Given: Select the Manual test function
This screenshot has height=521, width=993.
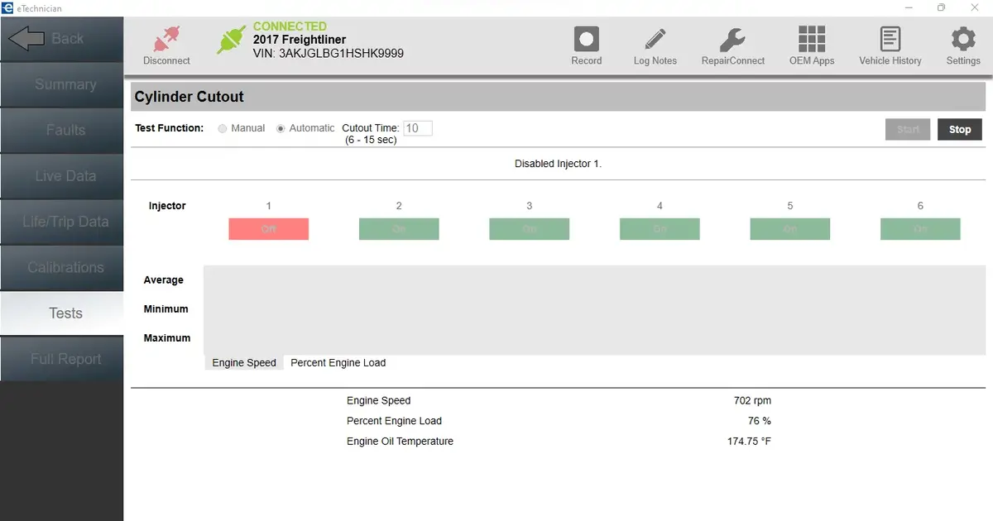Looking at the screenshot, I should [x=223, y=128].
